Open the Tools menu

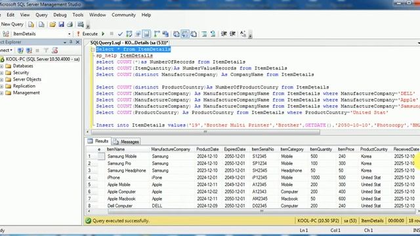[78, 15]
